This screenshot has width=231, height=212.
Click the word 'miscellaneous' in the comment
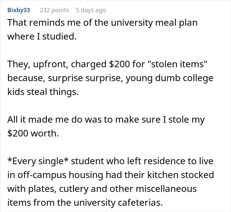point(166,189)
